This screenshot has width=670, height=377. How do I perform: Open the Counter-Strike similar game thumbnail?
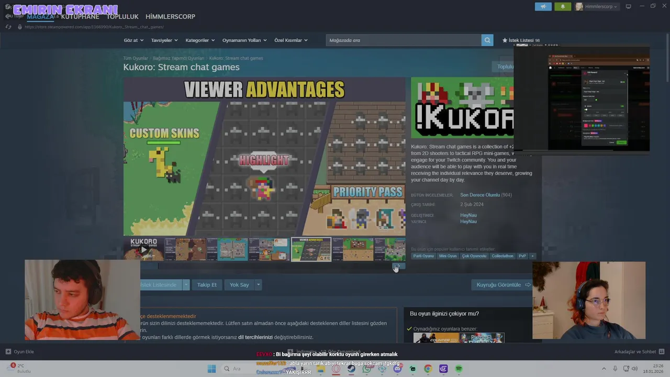tap(435, 338)
